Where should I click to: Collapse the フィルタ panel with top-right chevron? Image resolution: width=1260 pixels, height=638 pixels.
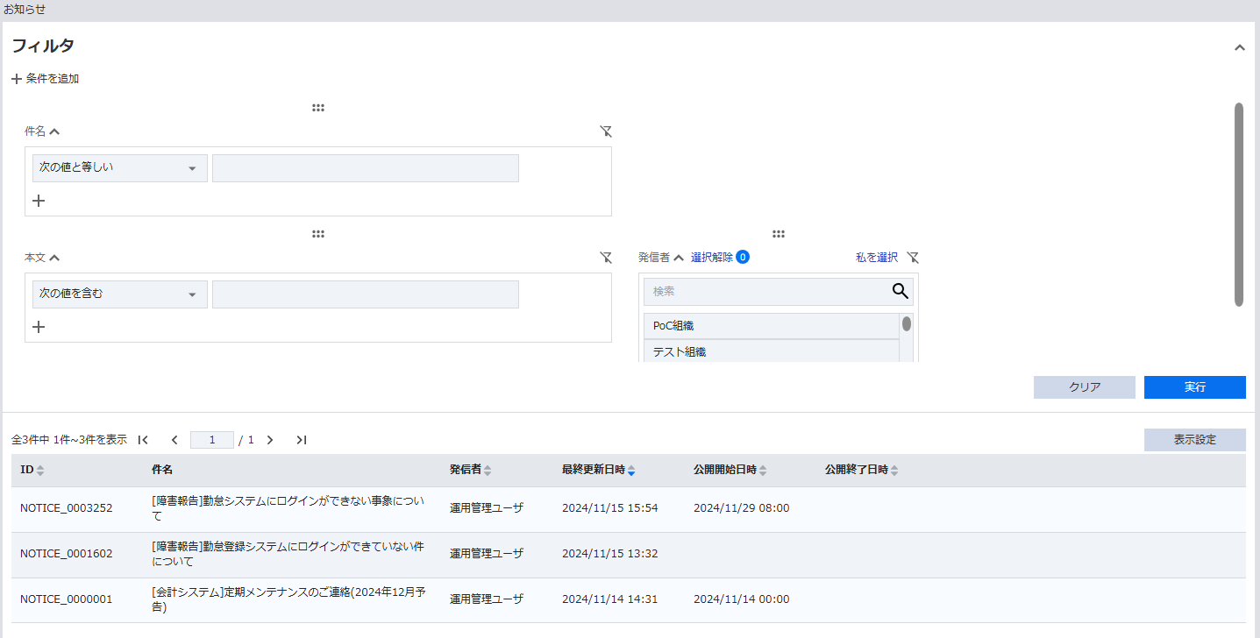pyautogui.click(x=1239, y=47)
